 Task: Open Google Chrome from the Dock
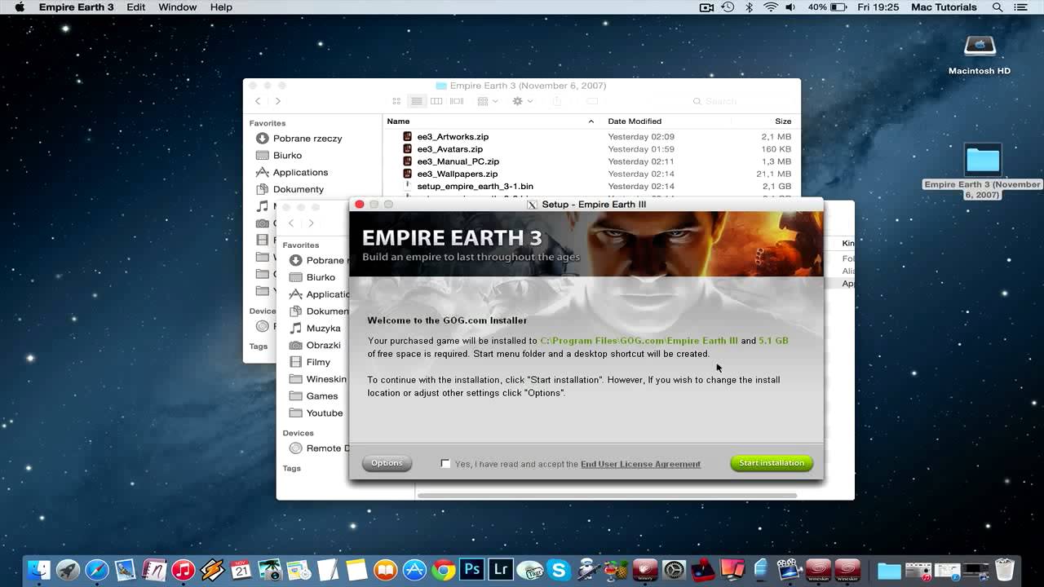tap(443, 569)
